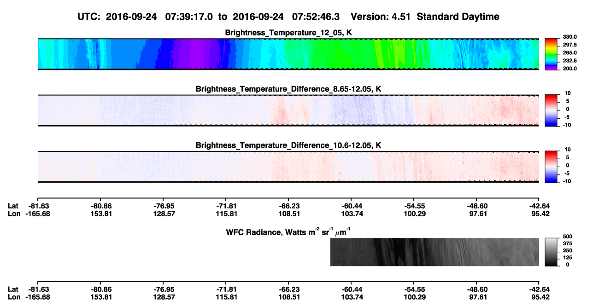Select the Brightness_Temperature_12_05 panel title
Screen dimensions: 599x307
click(288, 33)
